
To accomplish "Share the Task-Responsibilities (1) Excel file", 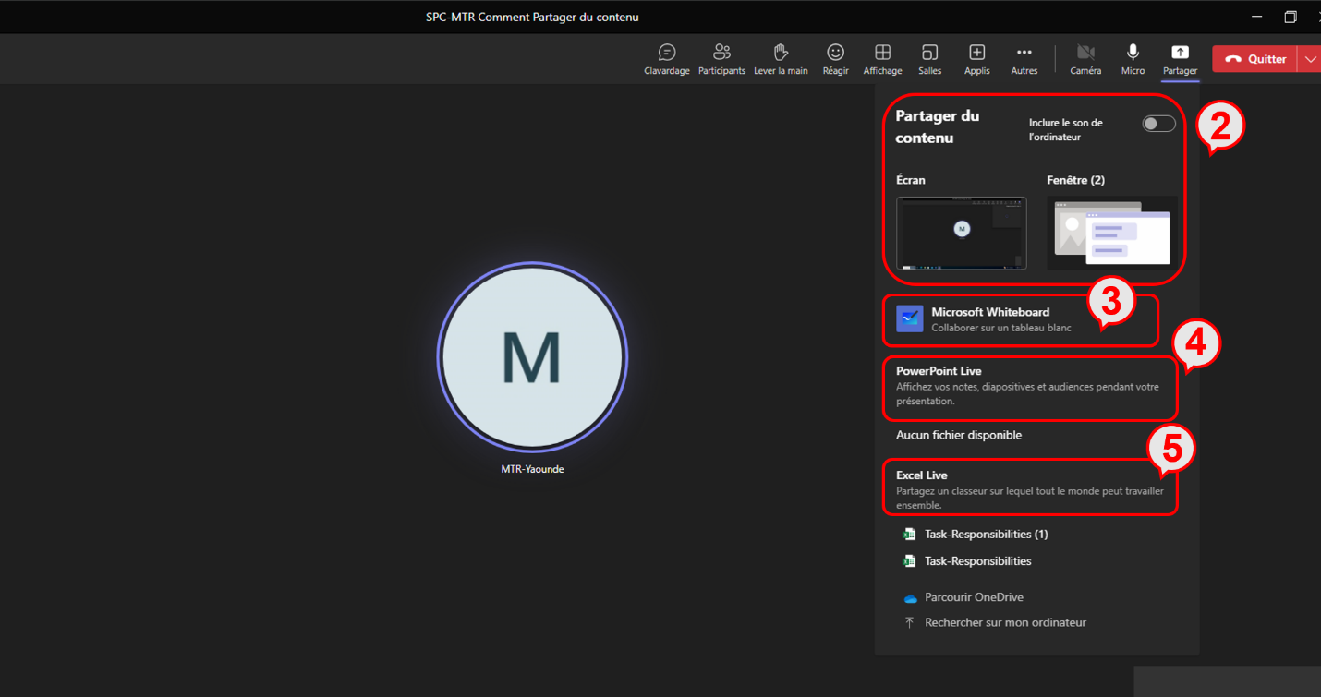I will pyautogui.click(x=985, y=535).
